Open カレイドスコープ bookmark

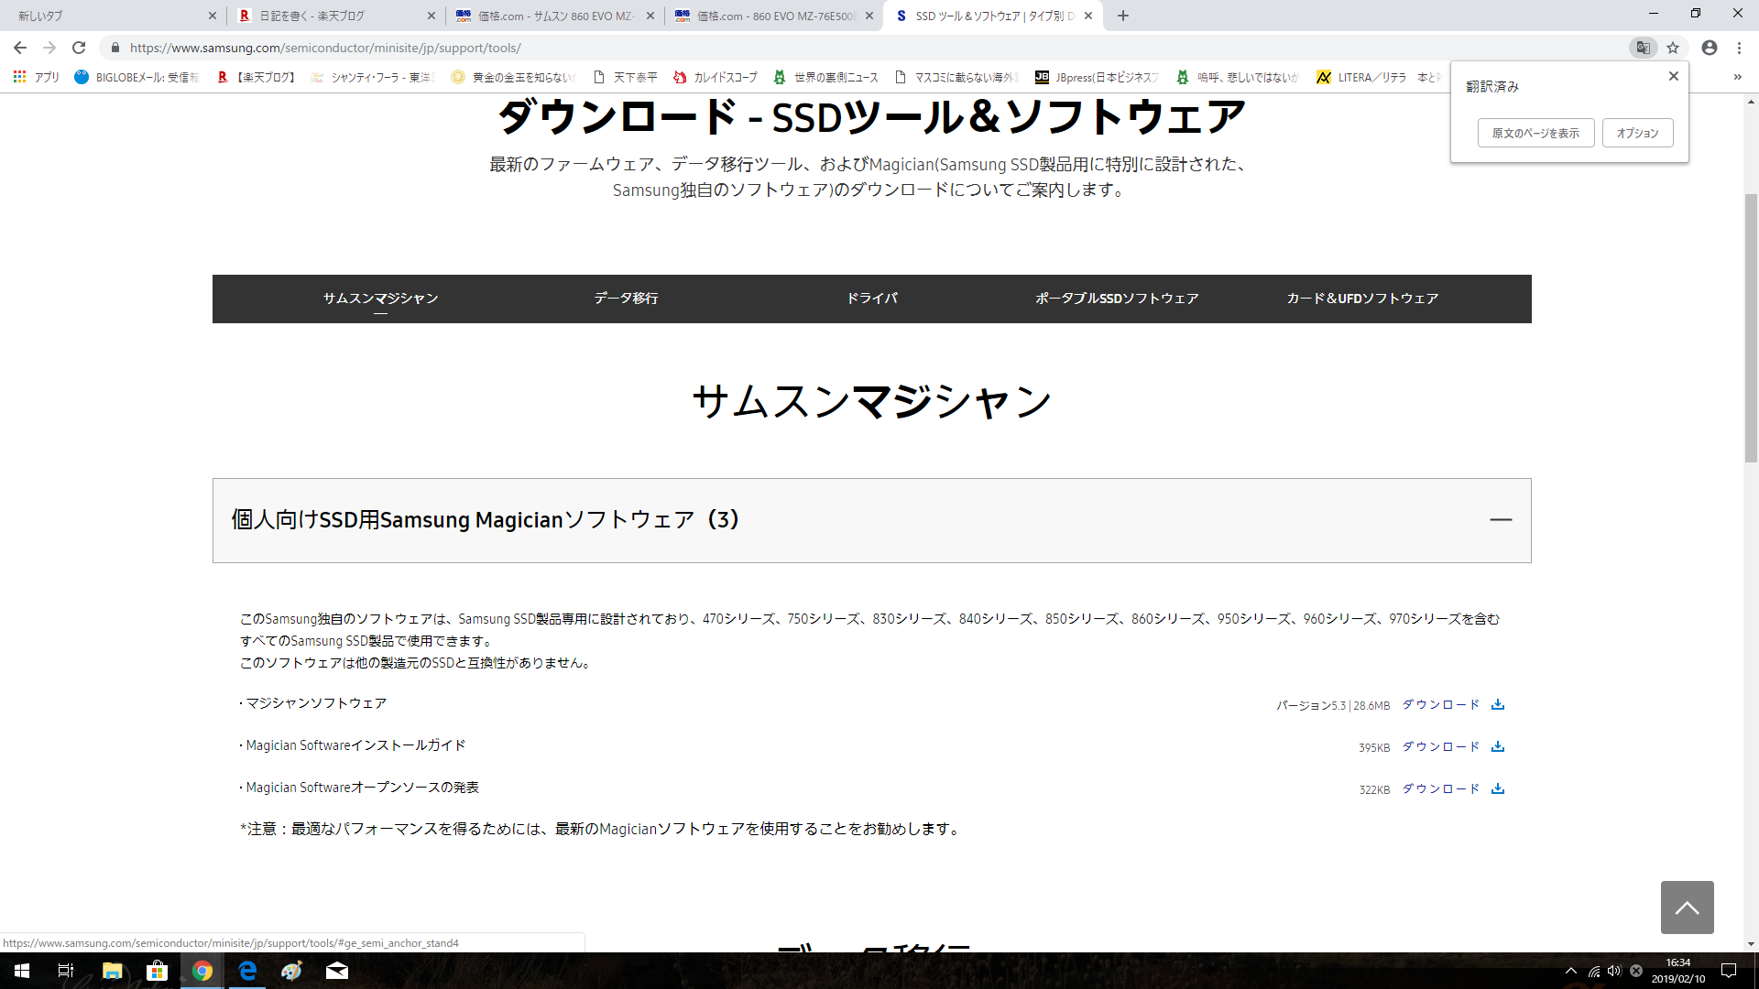point(716,77)
